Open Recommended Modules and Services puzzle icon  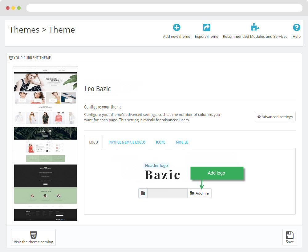pyautogui.click(x=255, y=27)
